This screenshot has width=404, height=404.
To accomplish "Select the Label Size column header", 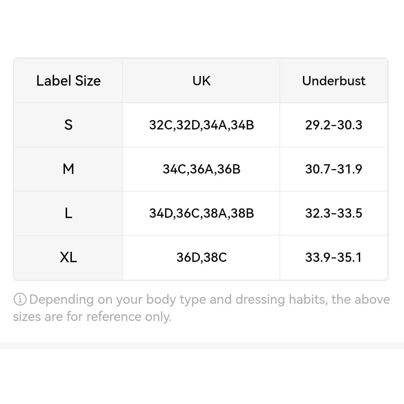I will pyautogui.click(x=68, y=81).
